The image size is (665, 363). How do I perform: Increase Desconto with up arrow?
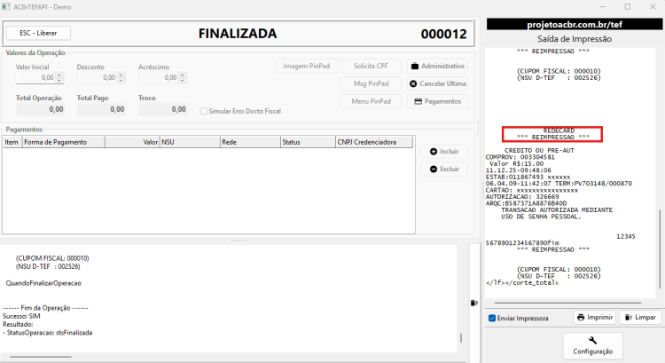pos(121,75)
